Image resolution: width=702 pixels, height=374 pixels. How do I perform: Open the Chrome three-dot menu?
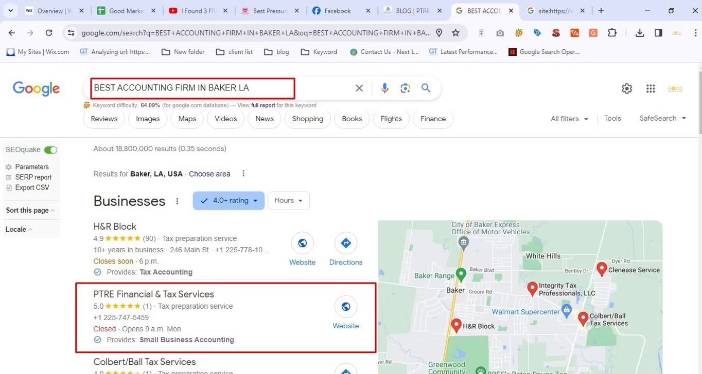point(696,33)
